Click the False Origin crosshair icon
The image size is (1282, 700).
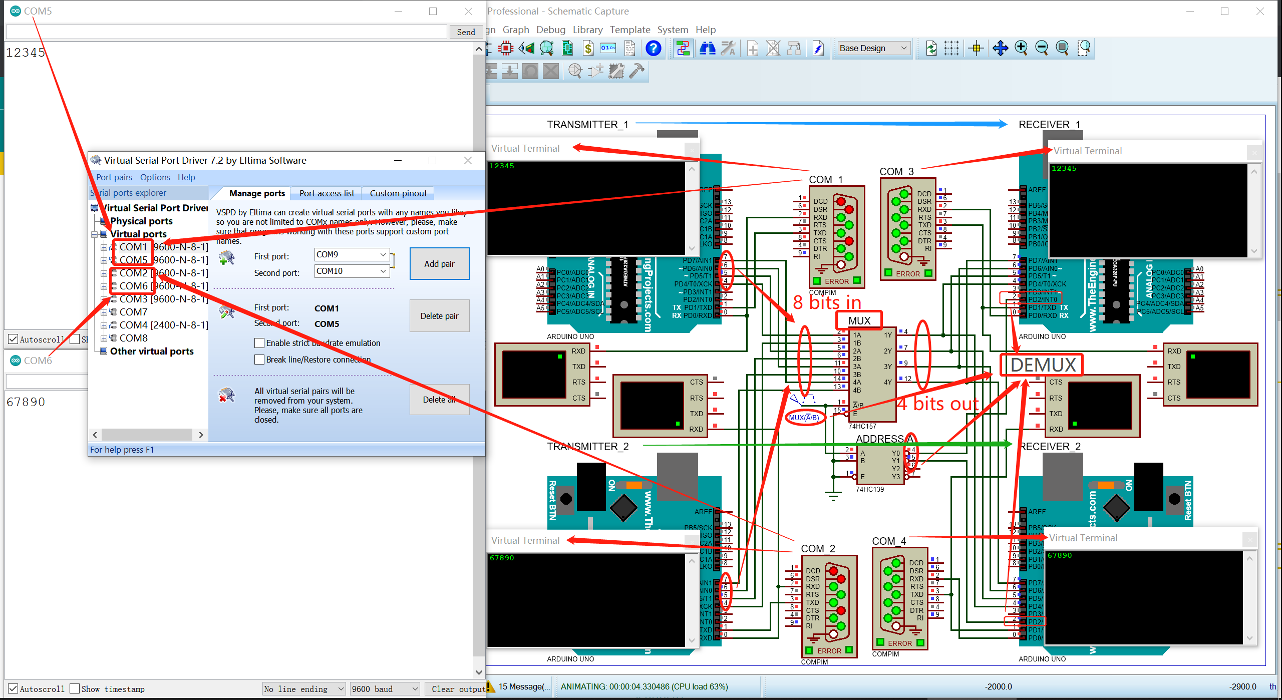[976, 48]
